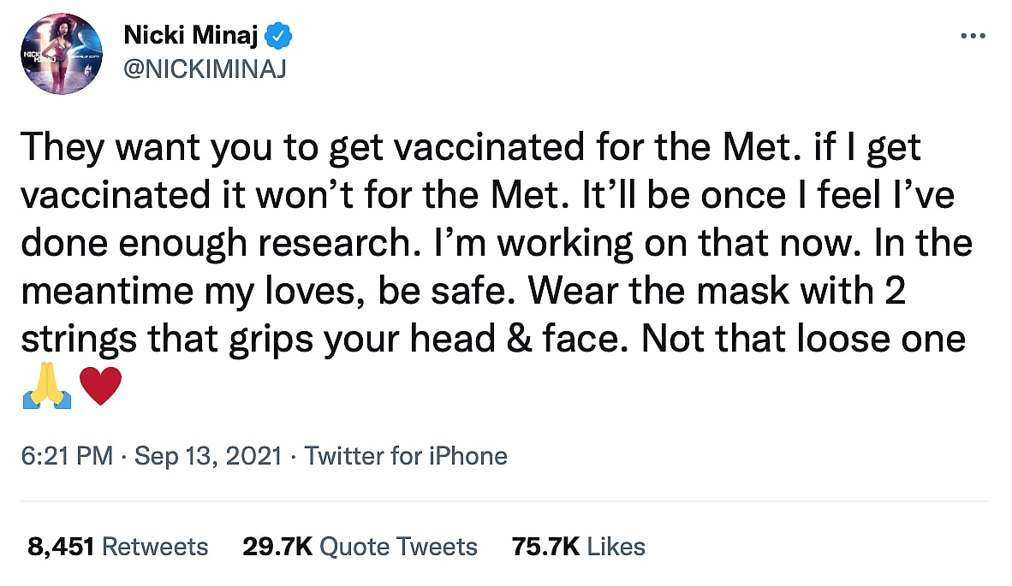Screen dimensions: 1012x586
Task: Click the 75.7K like count number
Action: 546,547
